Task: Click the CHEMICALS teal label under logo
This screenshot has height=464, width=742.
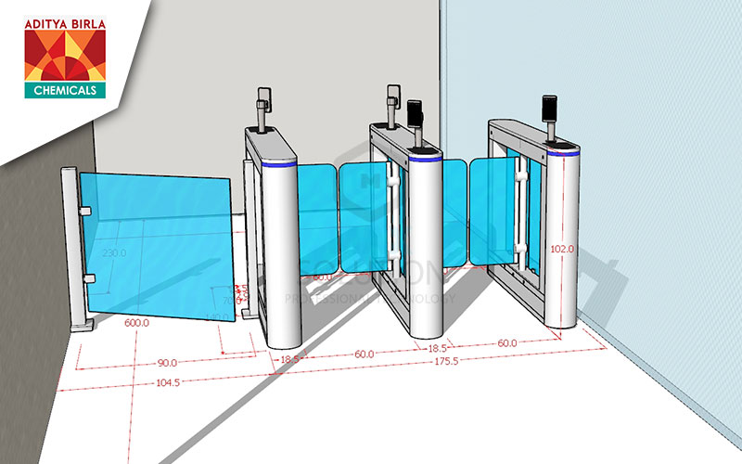Action: (x=65, y=90)
